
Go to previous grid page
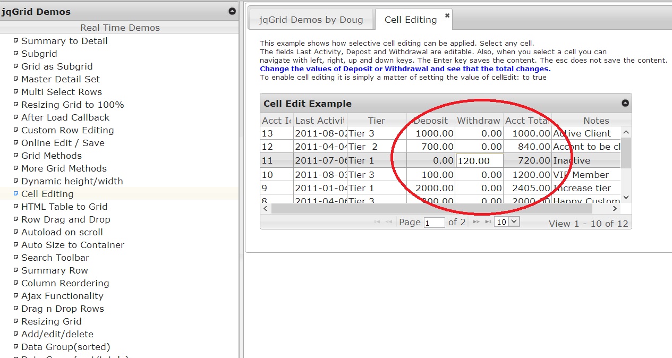[389, 222]
